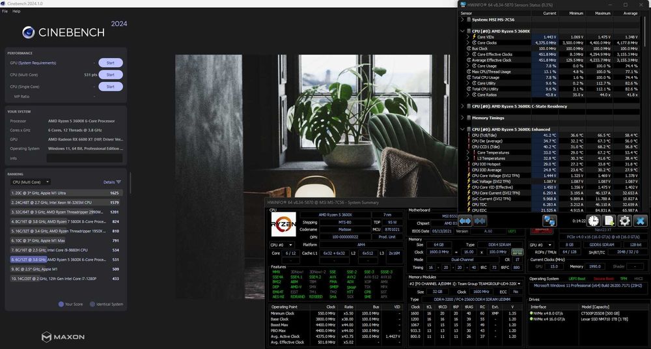Expand the Core Temperatures row
651x349 pixels.
pyautogui.click(x=468, y=152)
